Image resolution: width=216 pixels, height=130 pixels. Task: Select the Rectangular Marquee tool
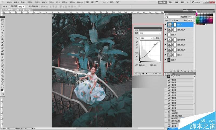(x=2, y=24)
